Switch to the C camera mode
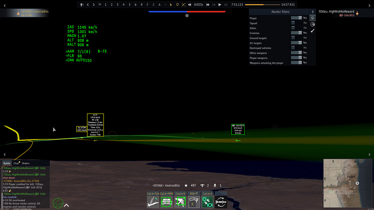The width and height of the screenshot is (374, 210). pyautogui.click(x=153, y=4)
